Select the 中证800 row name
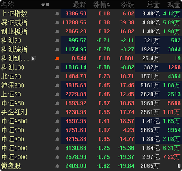The height and width of the screenshot is (171, 182). (x=12, y=139)
